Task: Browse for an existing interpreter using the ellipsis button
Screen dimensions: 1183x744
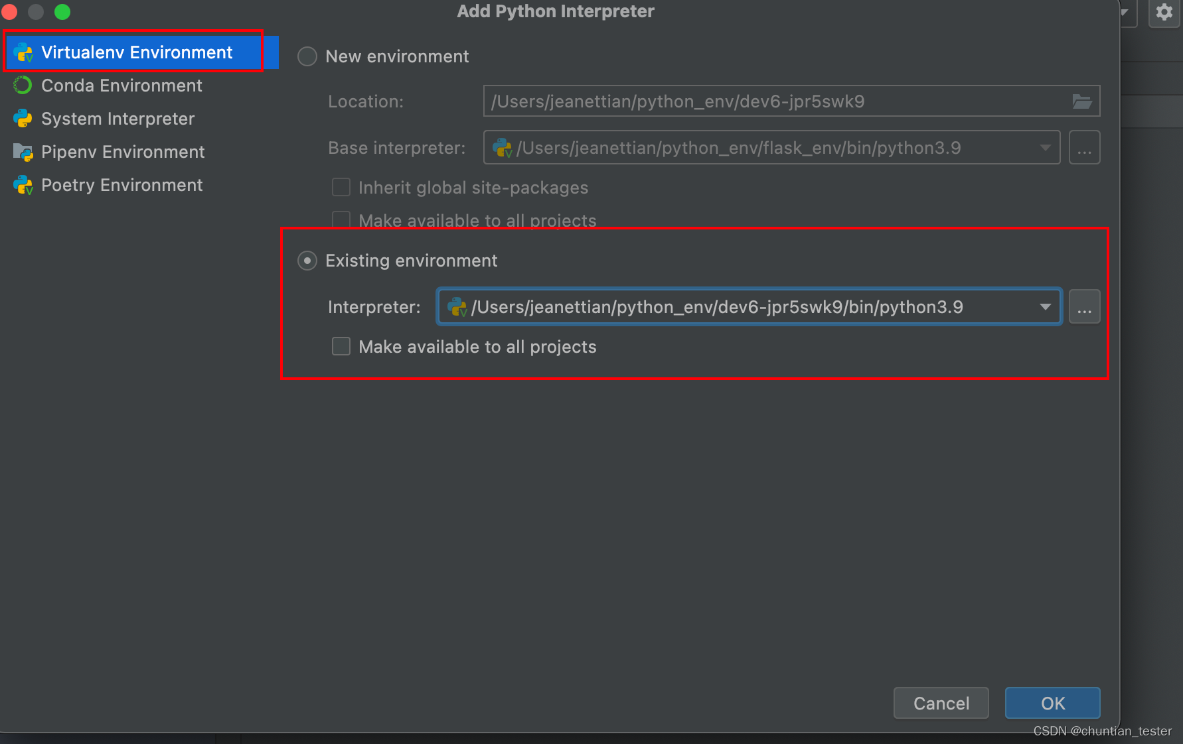Action: [1084, 306]
